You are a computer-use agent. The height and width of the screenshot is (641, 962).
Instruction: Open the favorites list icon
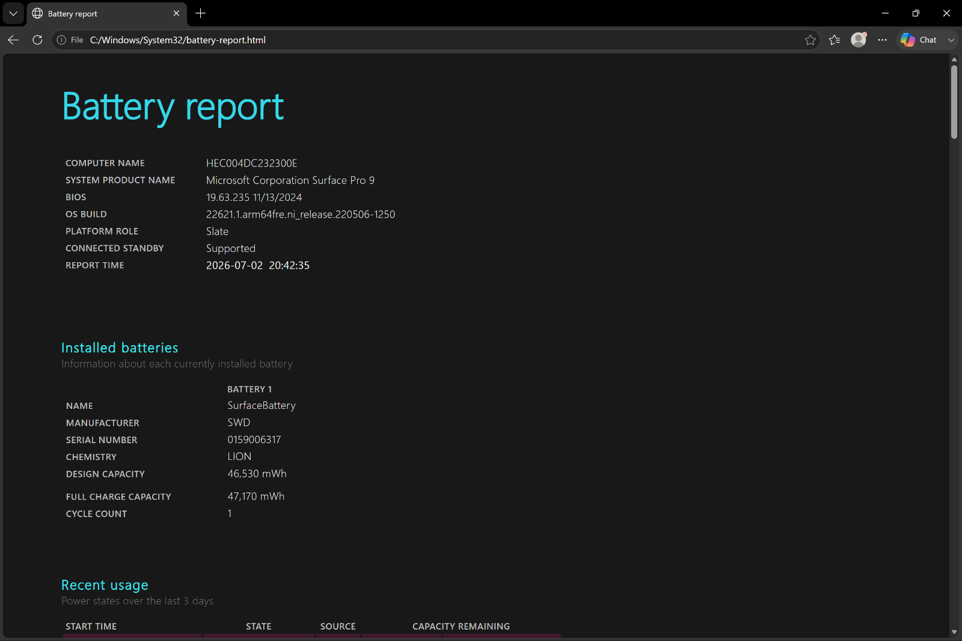835,40
